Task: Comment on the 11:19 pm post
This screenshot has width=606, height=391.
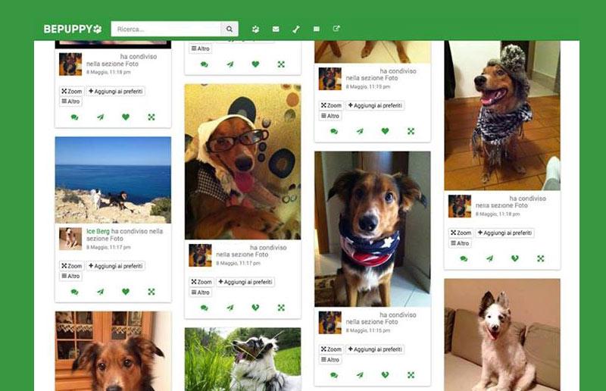Action: pos(334,132)
